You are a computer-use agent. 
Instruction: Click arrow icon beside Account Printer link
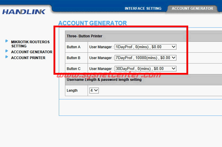tap(7, 57)
